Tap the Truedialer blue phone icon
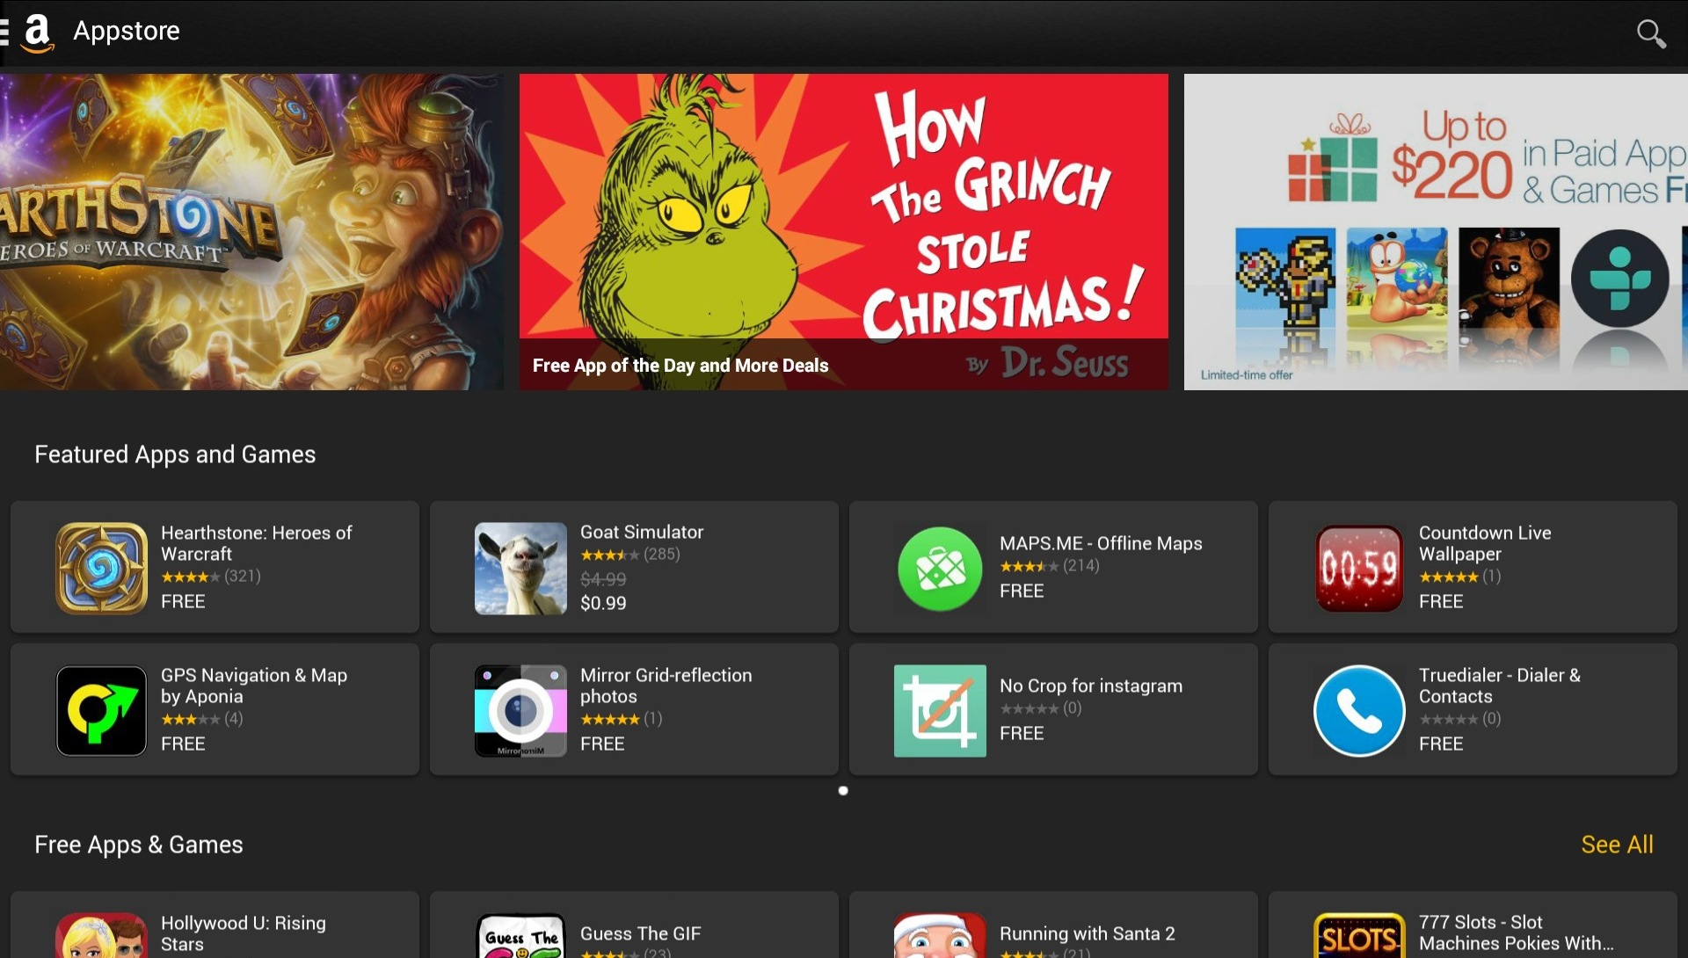This screenshot has height=958, width=1688. coord(1358,710)
